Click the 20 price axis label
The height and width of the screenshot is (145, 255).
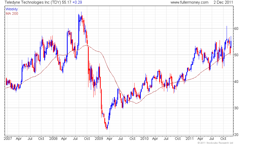pyautogui.click(x=236, y=135)
